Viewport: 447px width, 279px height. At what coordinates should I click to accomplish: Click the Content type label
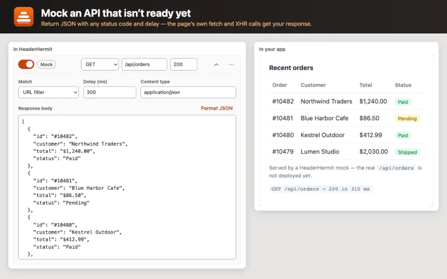[155, 81]
